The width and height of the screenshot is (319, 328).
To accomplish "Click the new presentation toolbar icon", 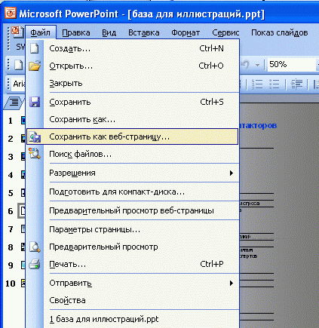I will (x=18, y=65).
